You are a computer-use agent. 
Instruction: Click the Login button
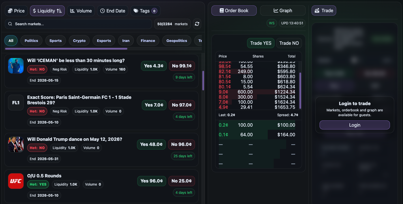(x=355, y=125)
